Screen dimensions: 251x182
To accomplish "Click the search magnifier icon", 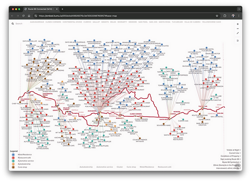I will 13,24.
